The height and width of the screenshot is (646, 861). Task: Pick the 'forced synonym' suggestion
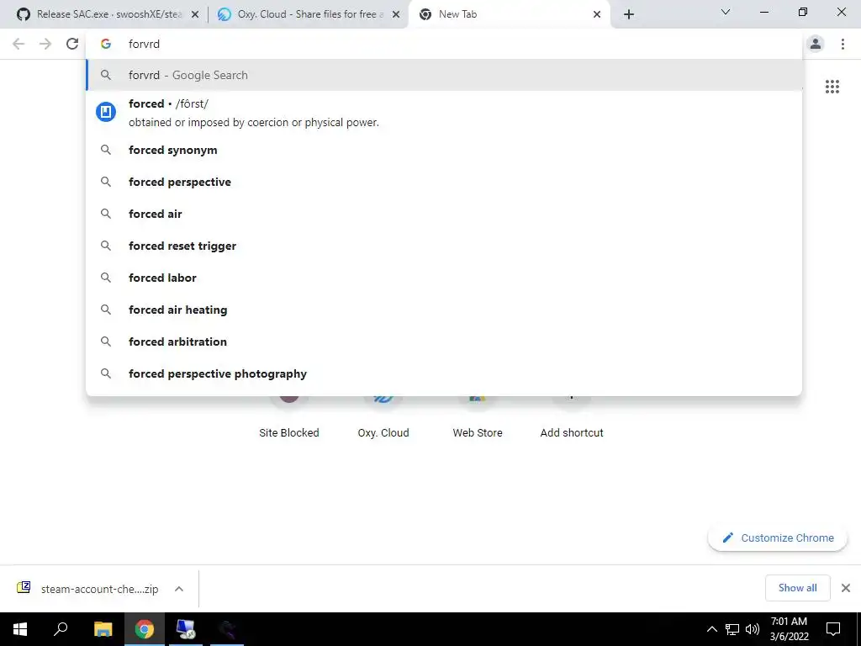tap(444, 150)
